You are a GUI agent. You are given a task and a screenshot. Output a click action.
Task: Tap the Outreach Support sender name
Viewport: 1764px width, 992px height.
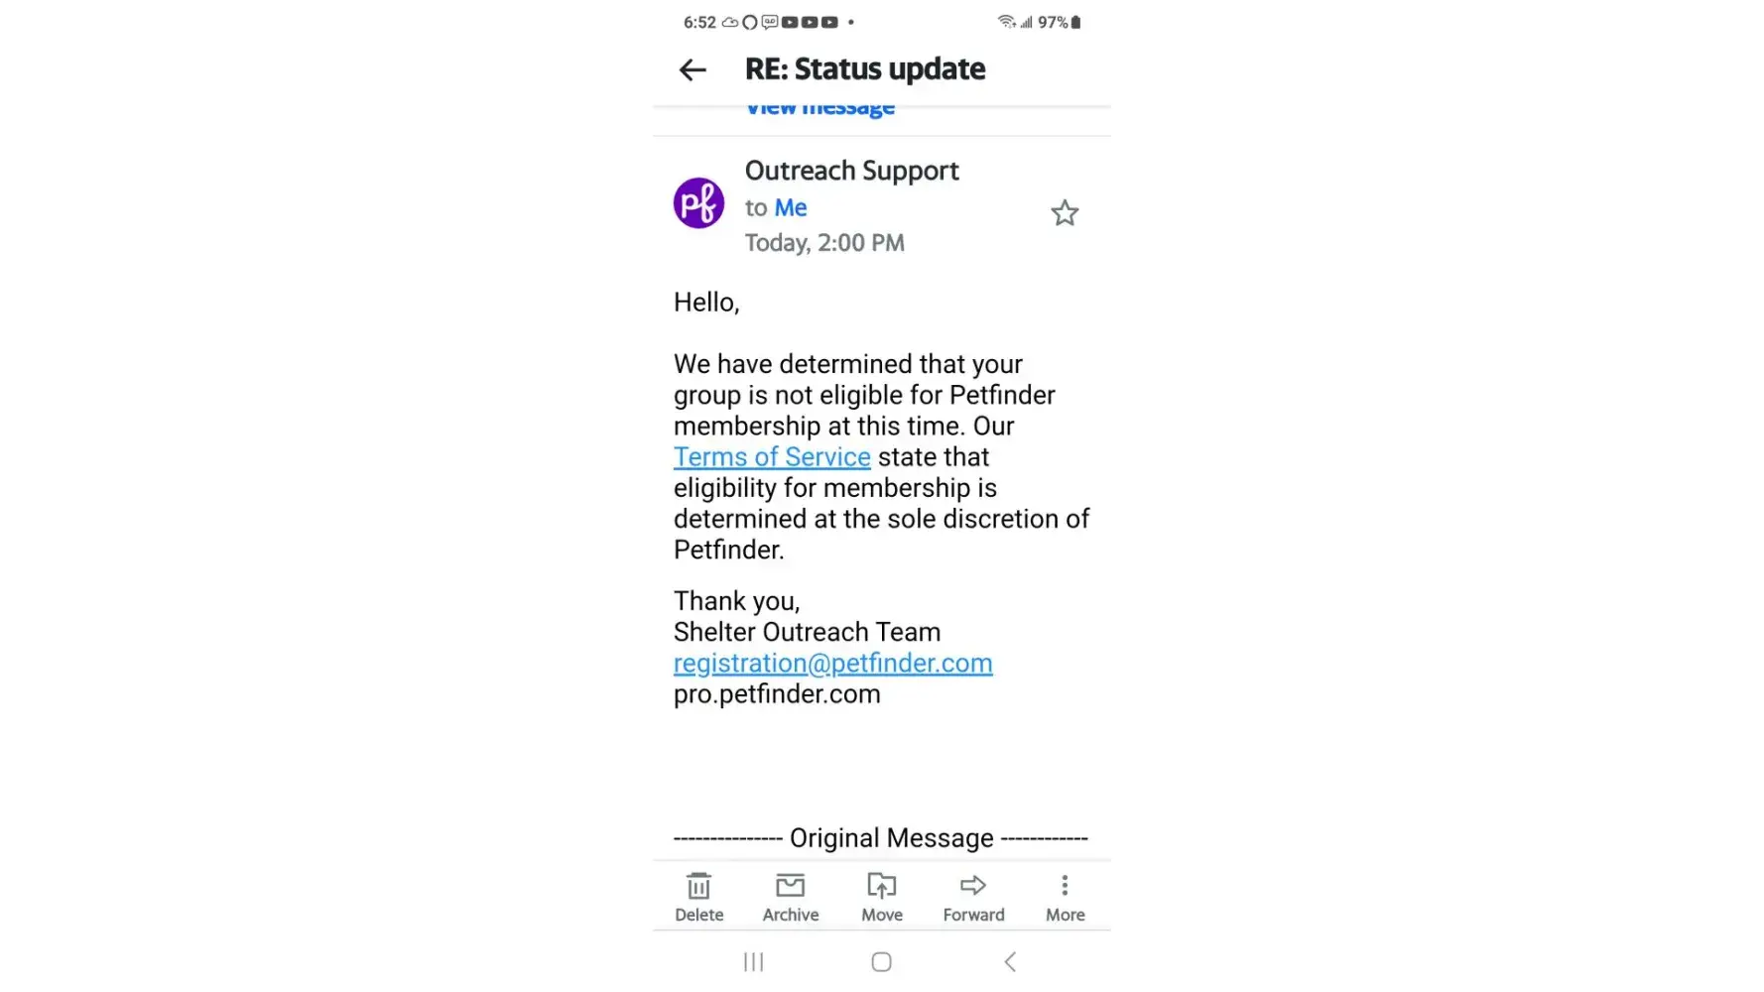coord(851,172)
